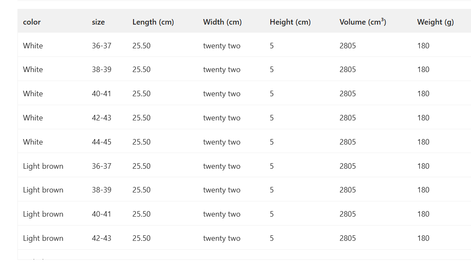Select the weight value in the White 36-37 row

coord(423,46)
